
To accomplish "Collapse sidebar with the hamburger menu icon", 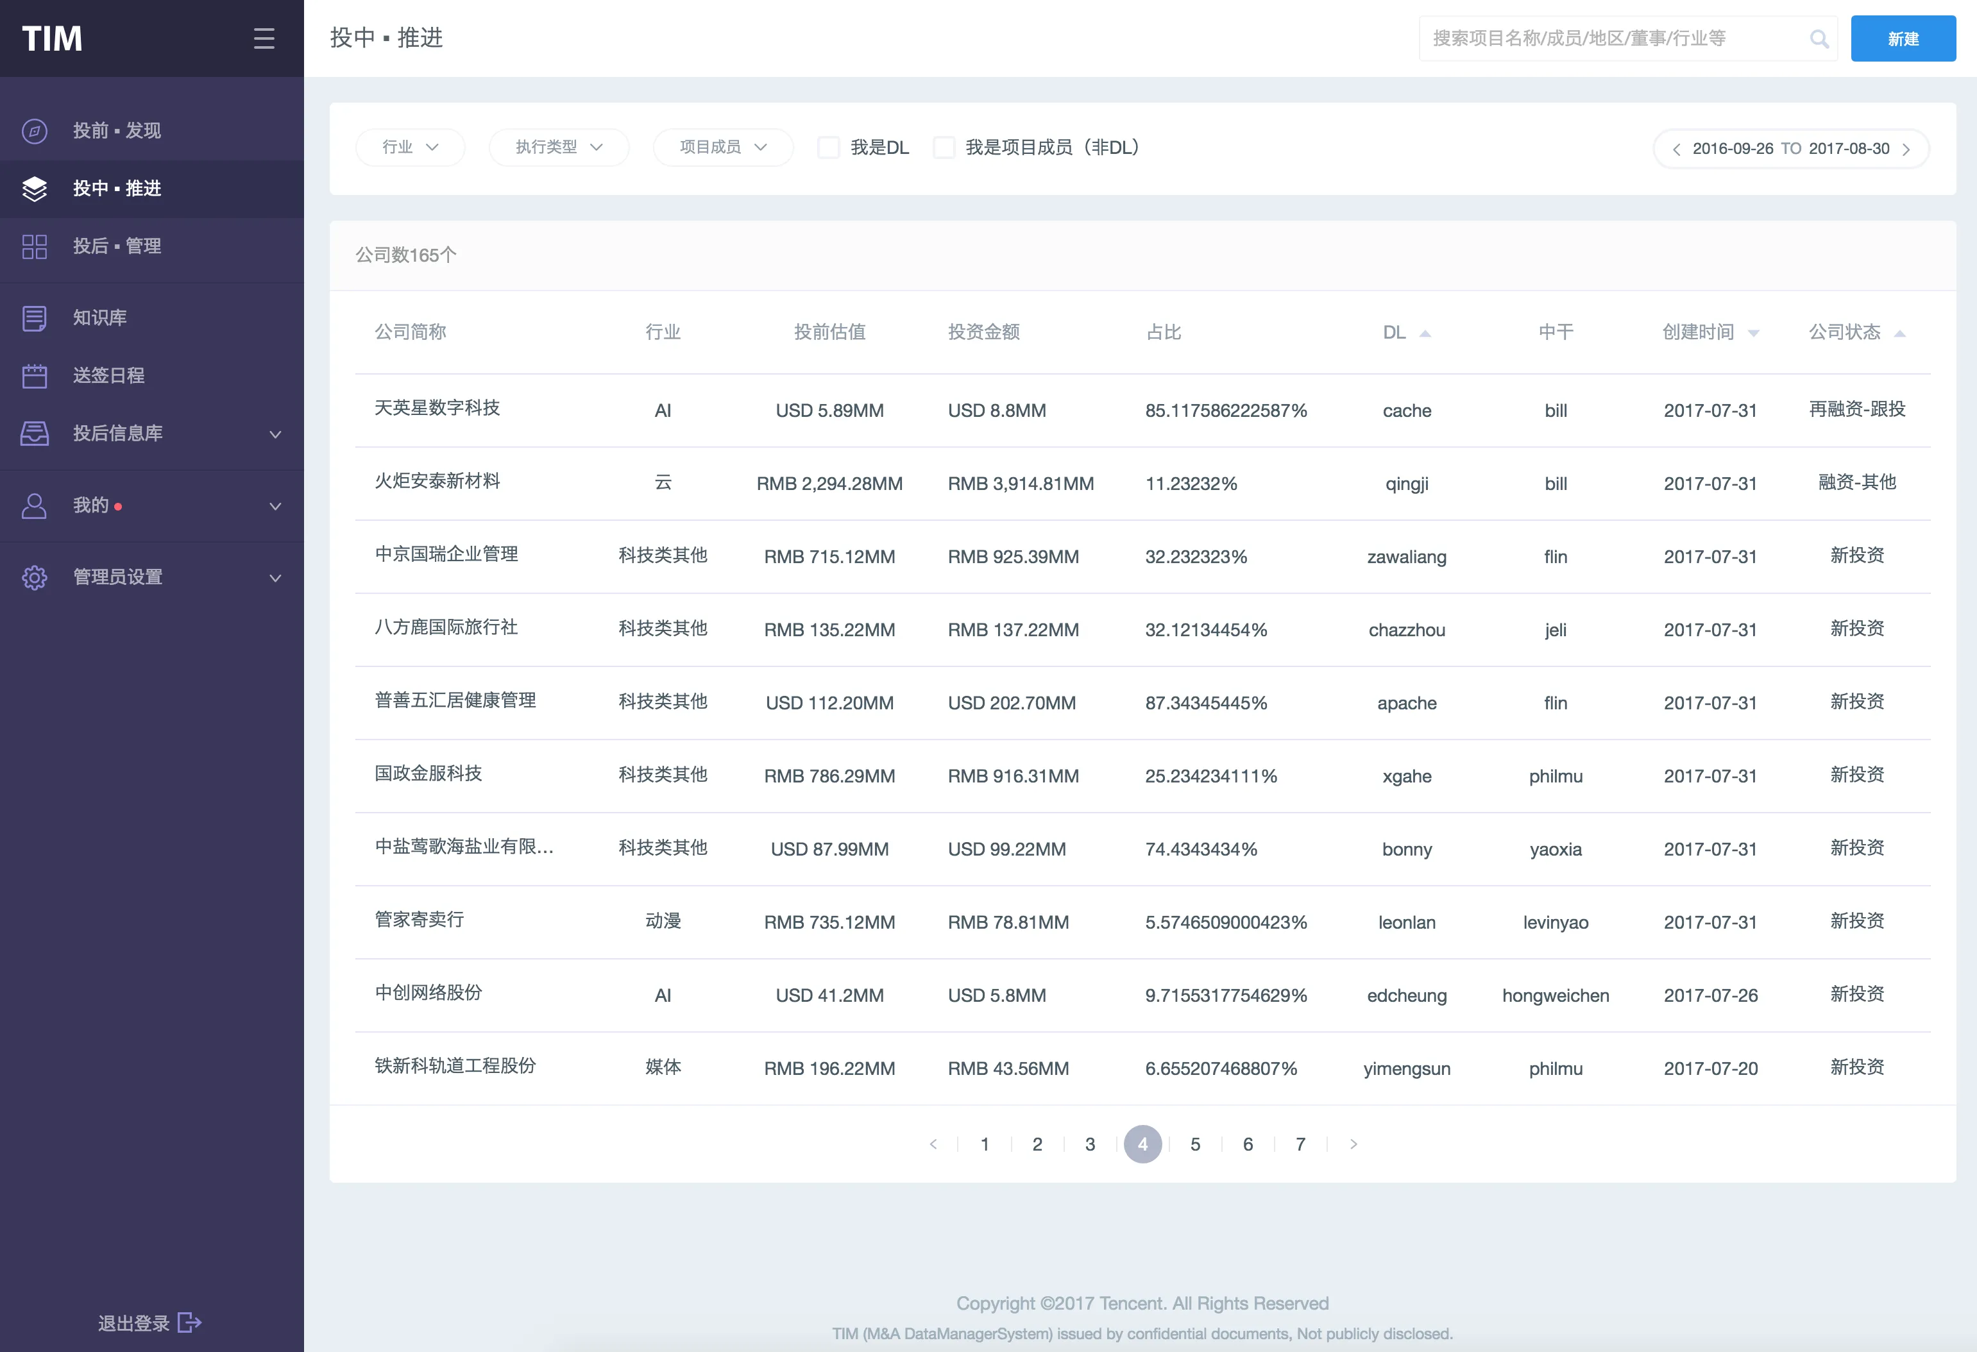I will 264,38.
